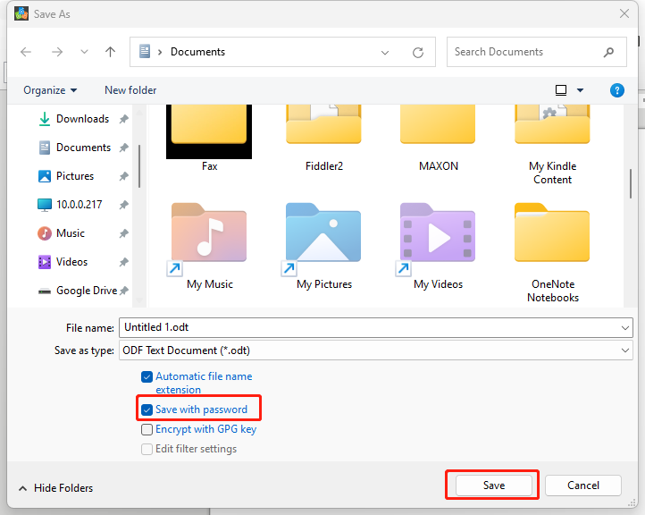Screen dimensions: 645x515
Task: Select the Fax folder
Action: point(209,138)
